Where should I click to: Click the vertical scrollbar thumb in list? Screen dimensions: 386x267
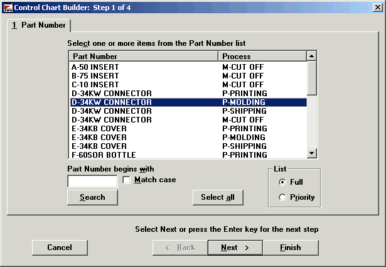[311, 78]
